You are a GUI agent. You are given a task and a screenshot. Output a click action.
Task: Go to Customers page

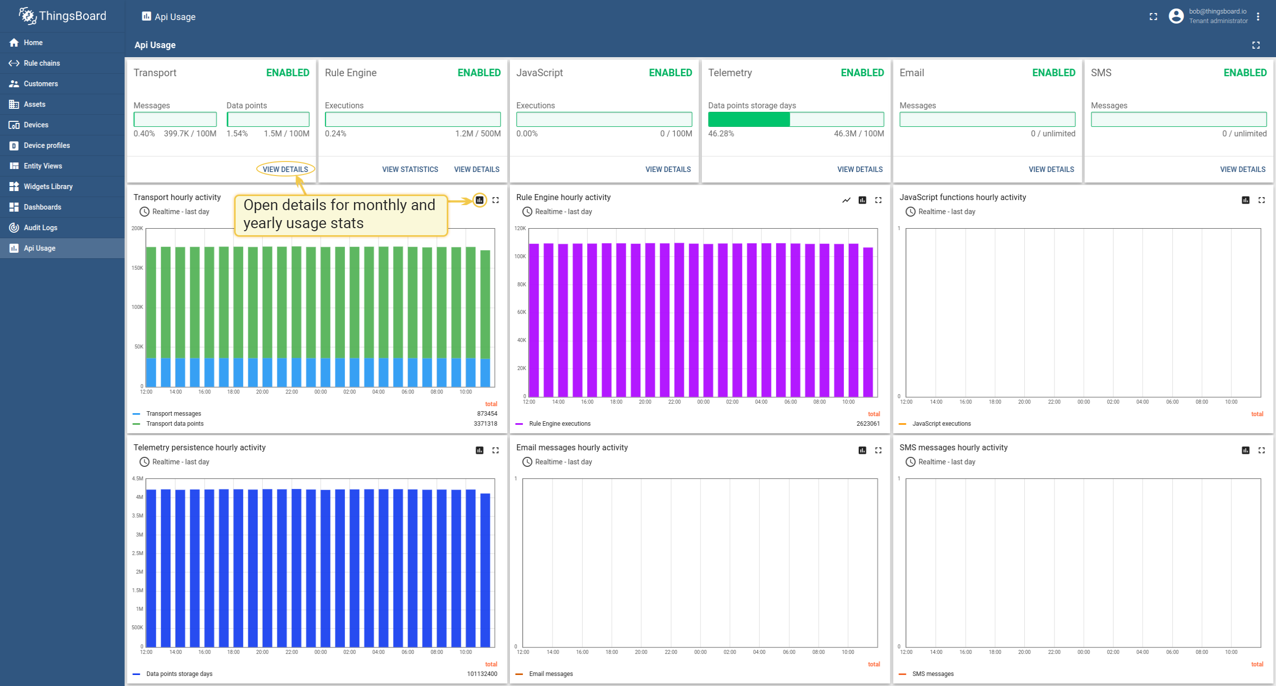click(x=62, y=84)
